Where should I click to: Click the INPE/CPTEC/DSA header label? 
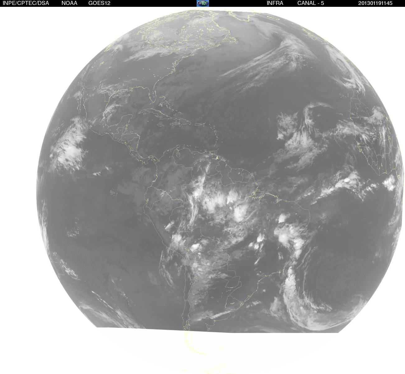(26, 3)
